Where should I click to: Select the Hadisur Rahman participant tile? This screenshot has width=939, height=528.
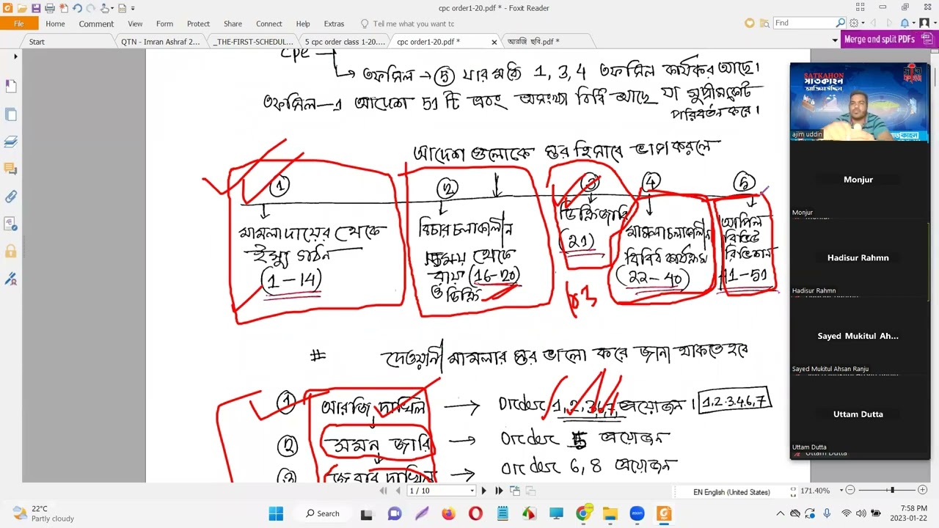(x=859, y=258)
